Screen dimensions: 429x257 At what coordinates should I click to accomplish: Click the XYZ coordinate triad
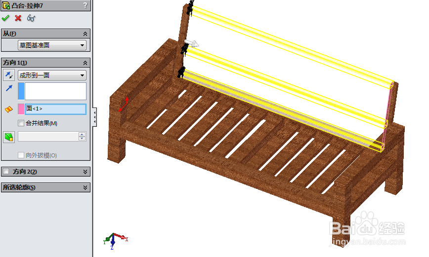pyautogui.click(x=115, y=240)
